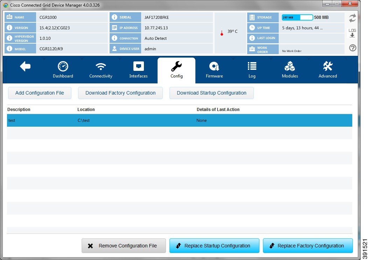Click the NAME field icon
This screenshot has width=368, height=260.
tap(9, 17)
